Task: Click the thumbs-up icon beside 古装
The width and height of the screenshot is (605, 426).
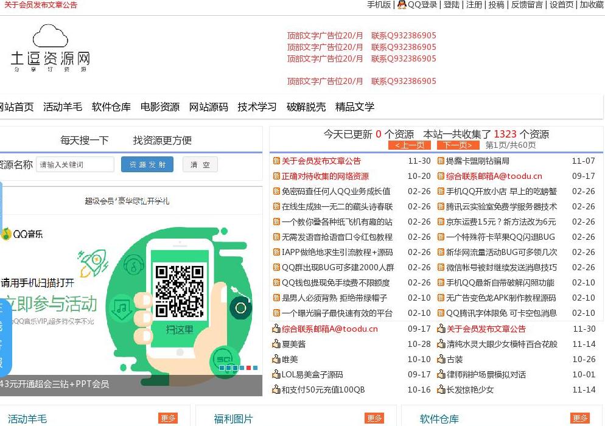Action: [441, 359]
